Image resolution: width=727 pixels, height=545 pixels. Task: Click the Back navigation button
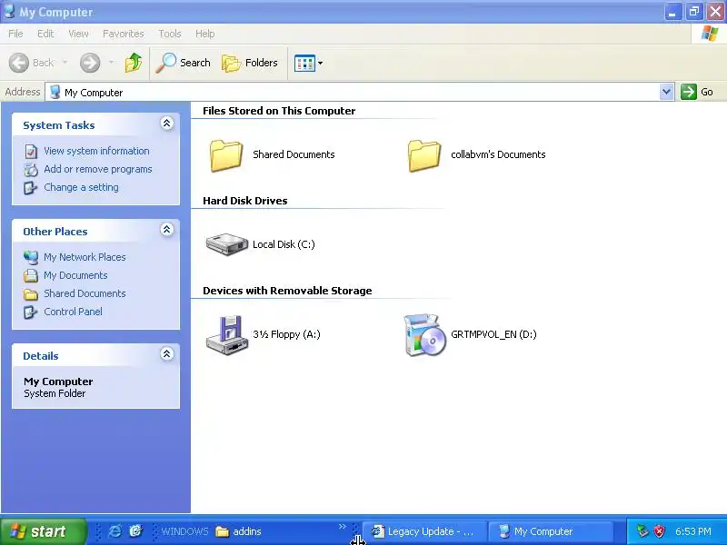coord(32,63)
